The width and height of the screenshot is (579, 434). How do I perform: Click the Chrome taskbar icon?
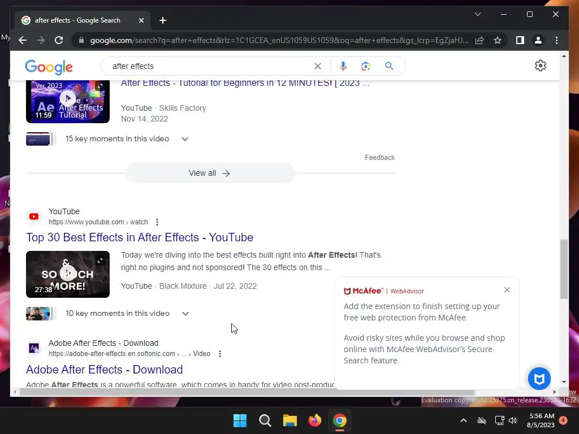[340, 420]
